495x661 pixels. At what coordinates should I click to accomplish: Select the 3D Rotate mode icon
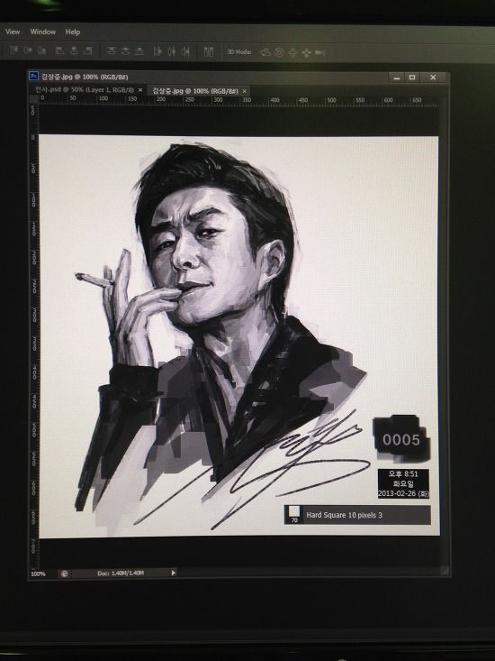pos(265,52)
